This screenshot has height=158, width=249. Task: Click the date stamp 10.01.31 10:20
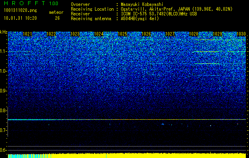point(20,18)
